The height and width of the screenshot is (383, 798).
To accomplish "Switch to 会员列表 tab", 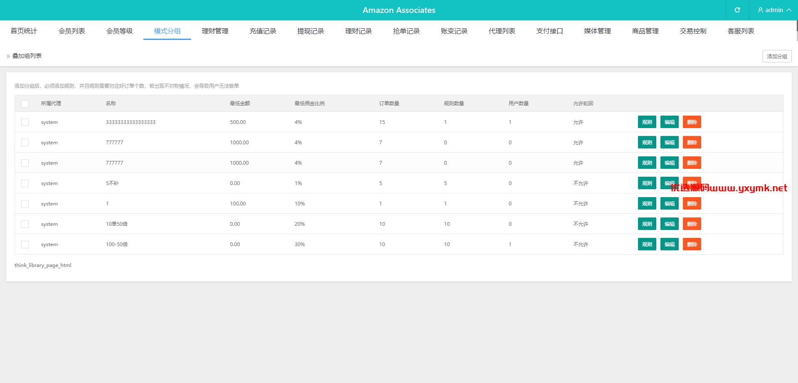I will tap(71, 31).
